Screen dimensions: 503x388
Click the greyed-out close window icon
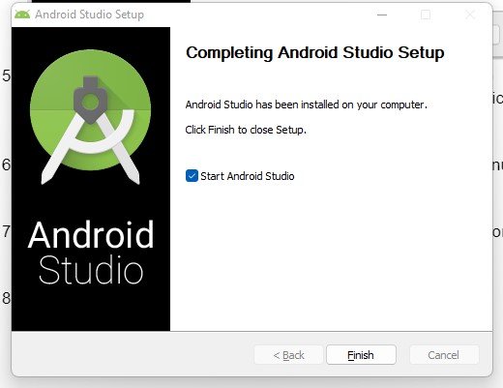tap(470, 15)
